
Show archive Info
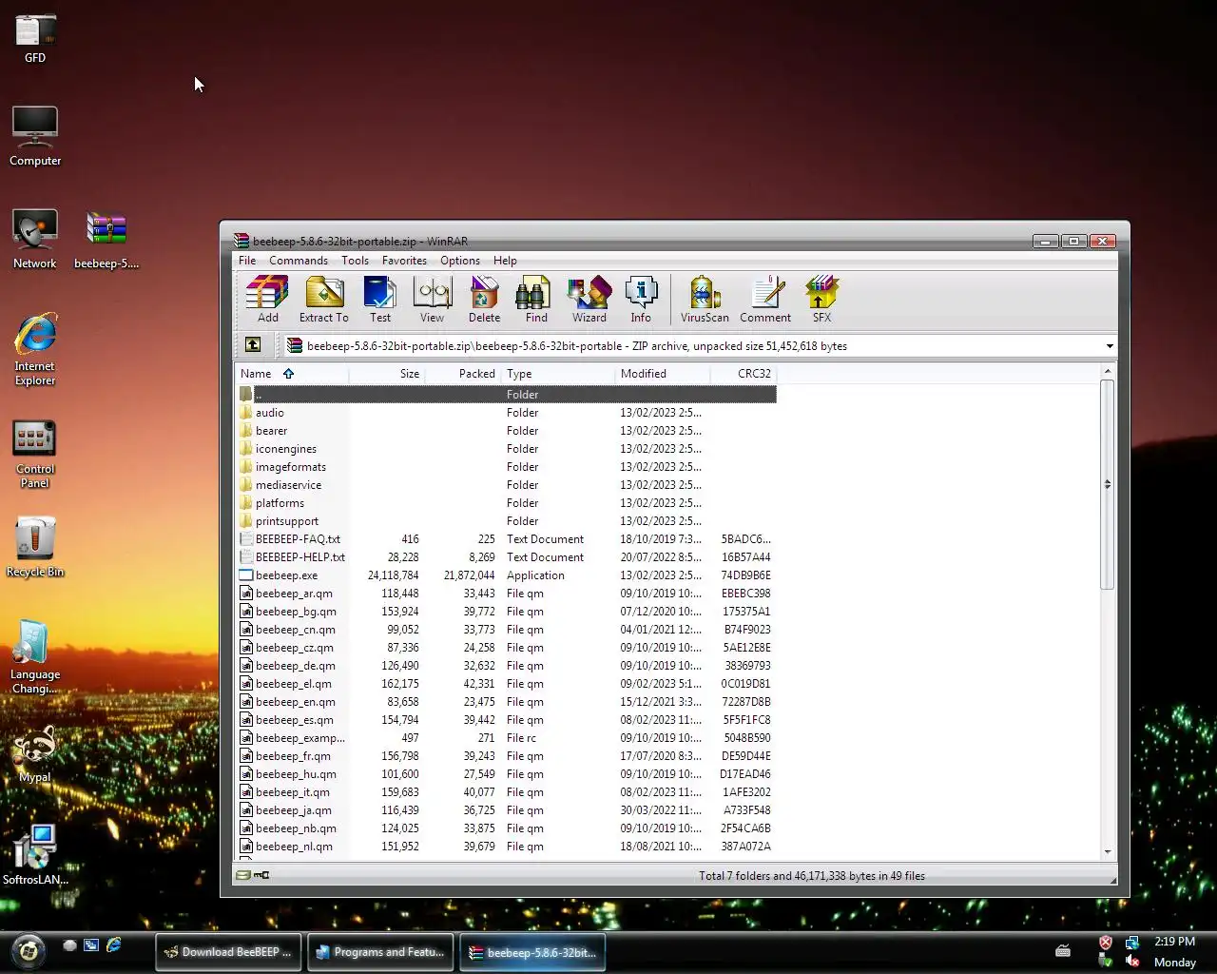click(x=641, y=300)
